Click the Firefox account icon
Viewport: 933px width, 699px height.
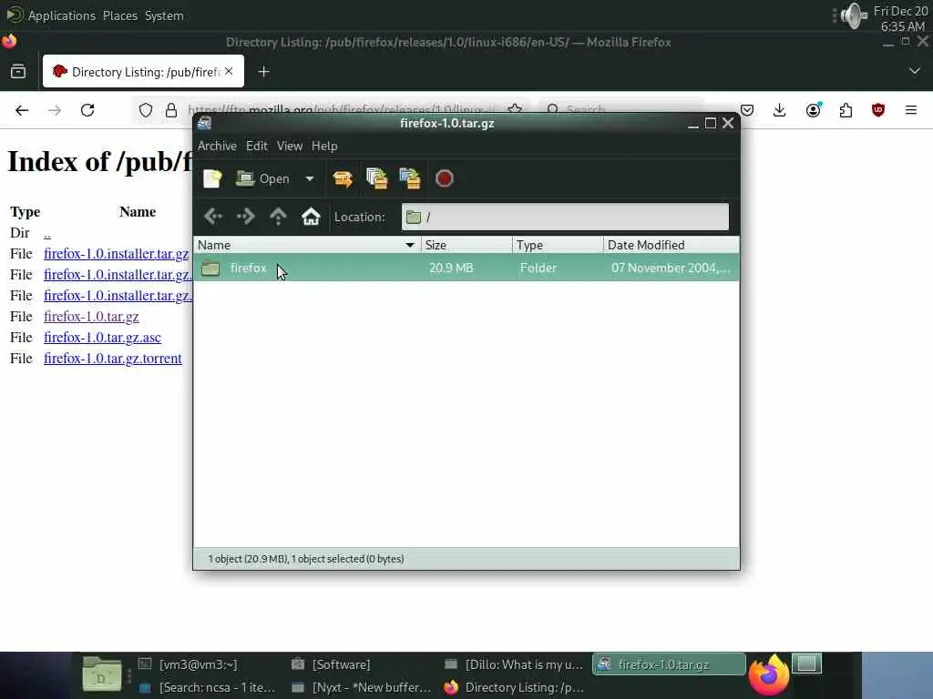coord(814,110)
